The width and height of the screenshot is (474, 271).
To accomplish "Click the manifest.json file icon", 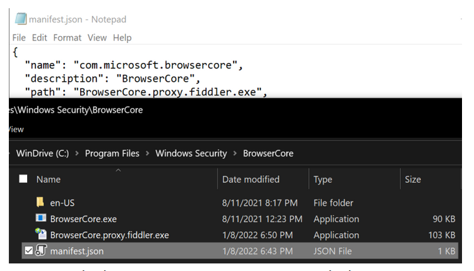I will [x=40, y=251].
